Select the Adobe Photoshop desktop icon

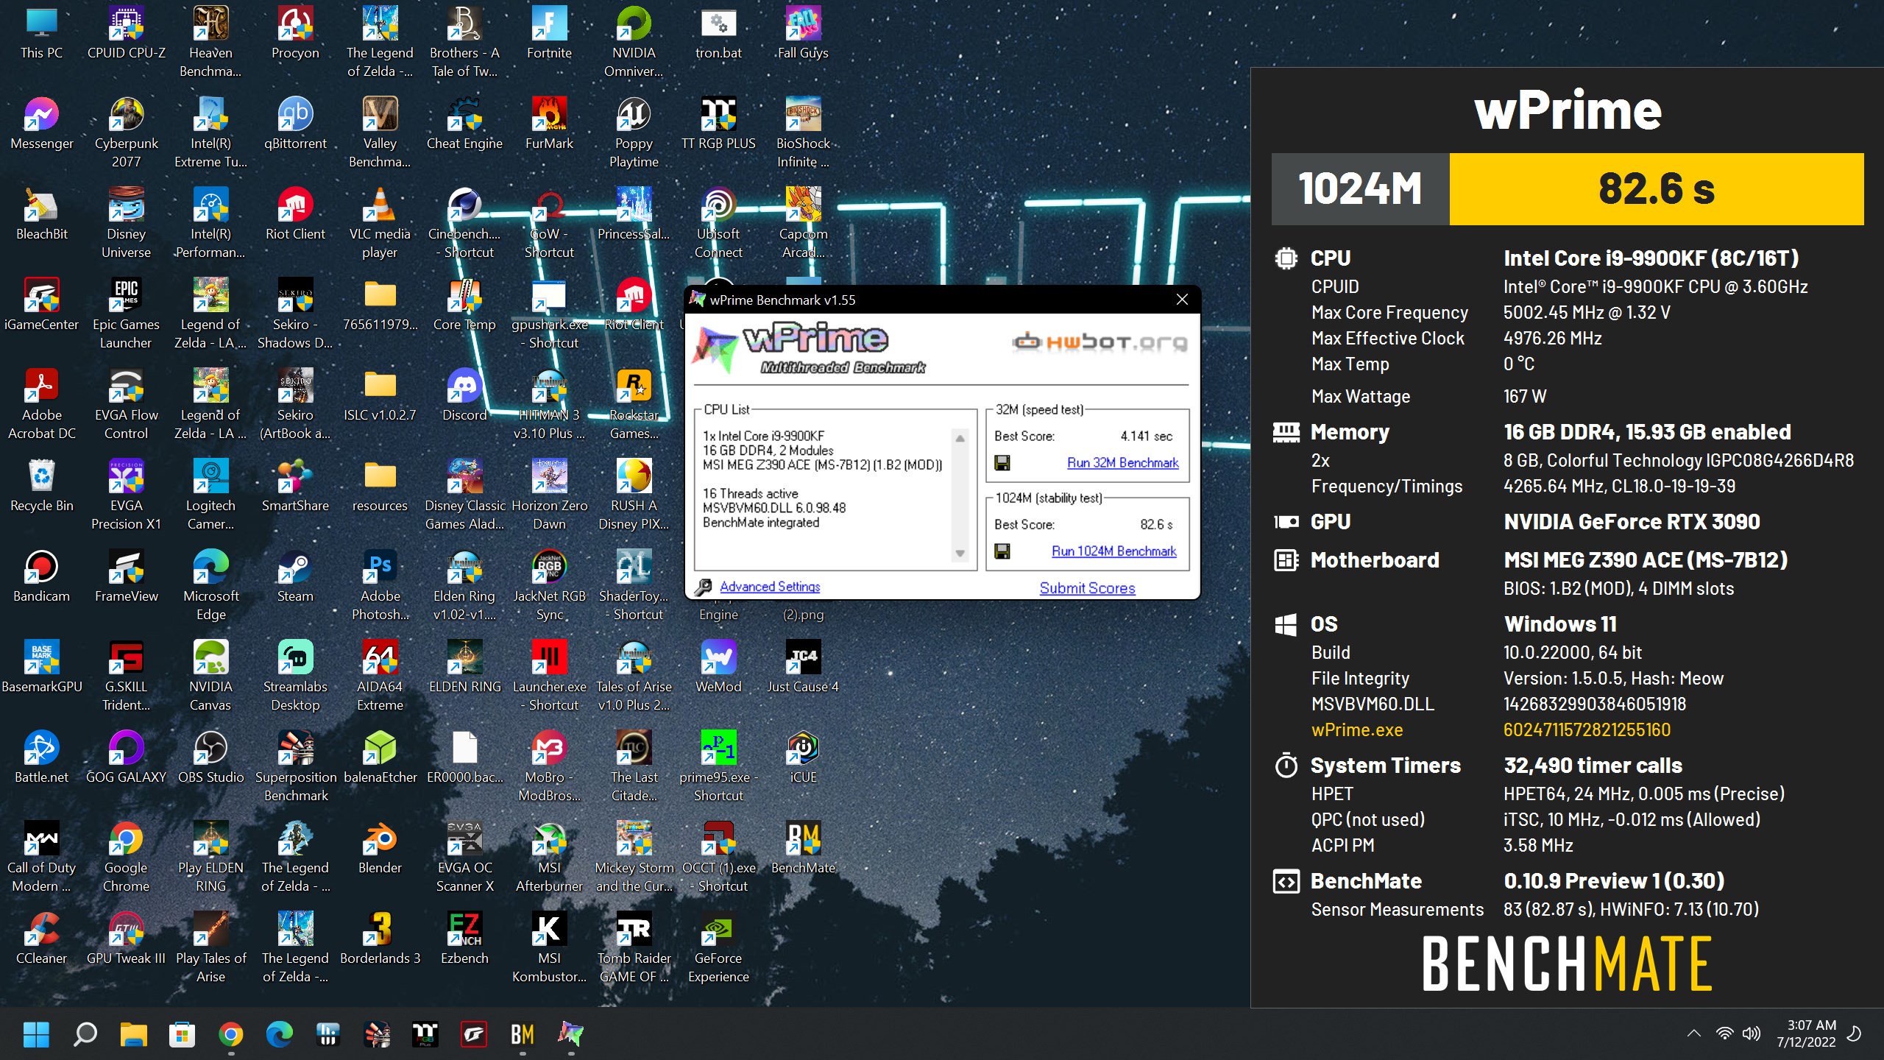coord(380,586)
